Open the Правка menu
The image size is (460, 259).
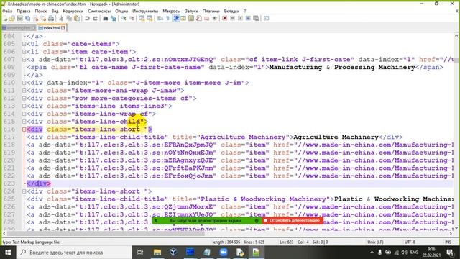pyautogui.click(x=24, y=11)
